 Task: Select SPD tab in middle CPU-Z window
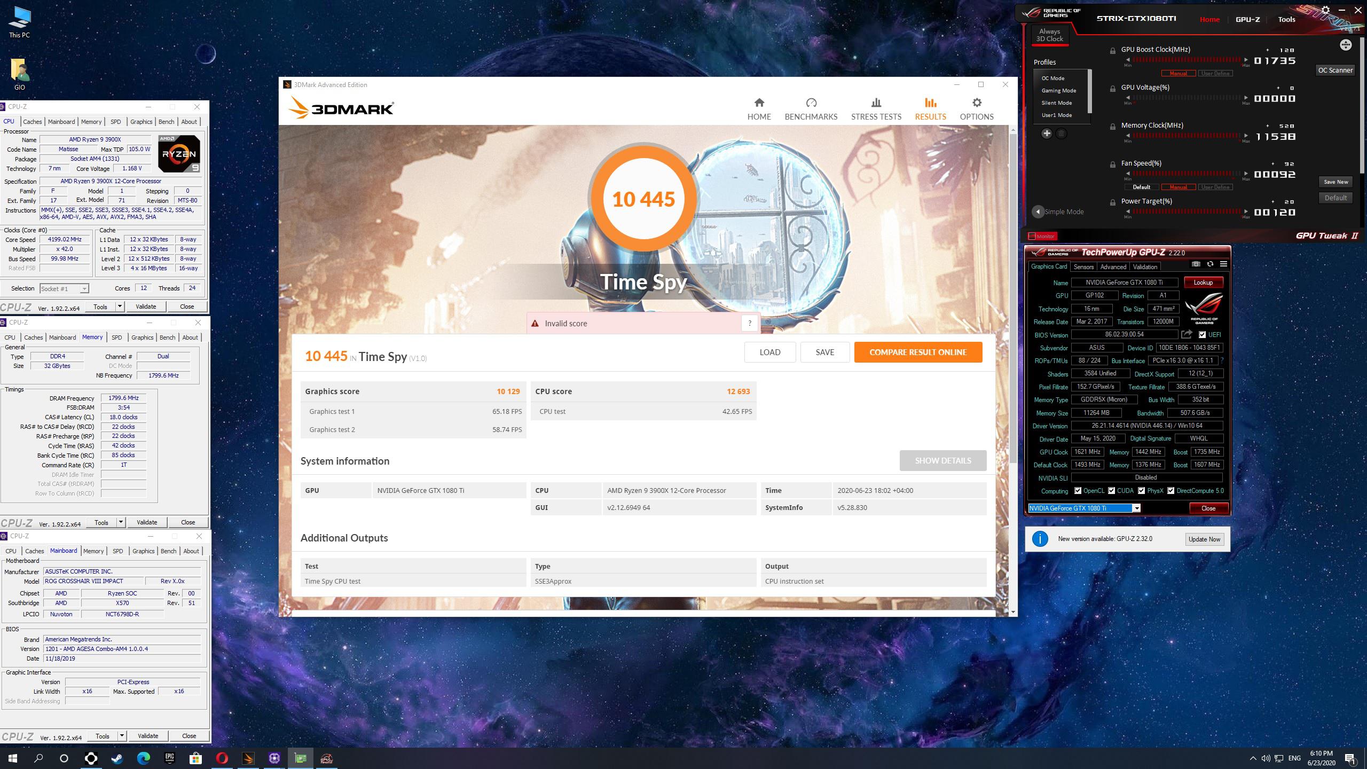tap(116, 338)
